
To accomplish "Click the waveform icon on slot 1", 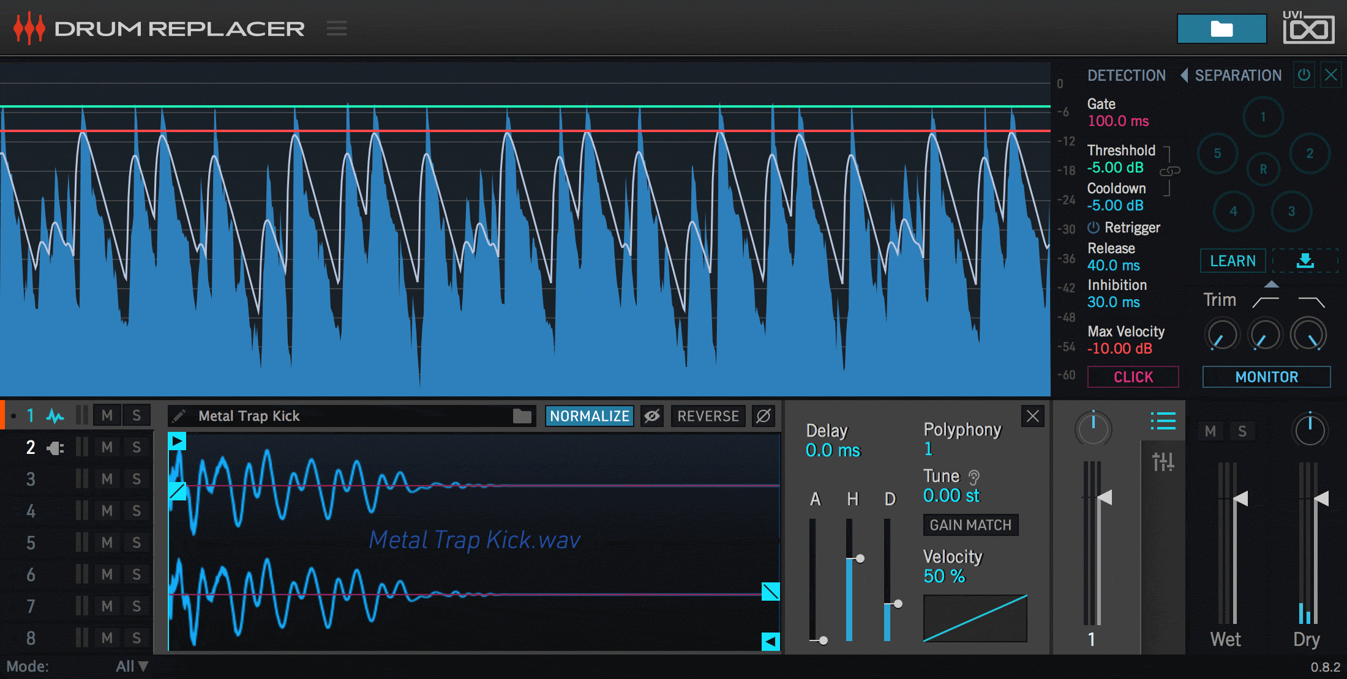I will [x=55, y=417].
